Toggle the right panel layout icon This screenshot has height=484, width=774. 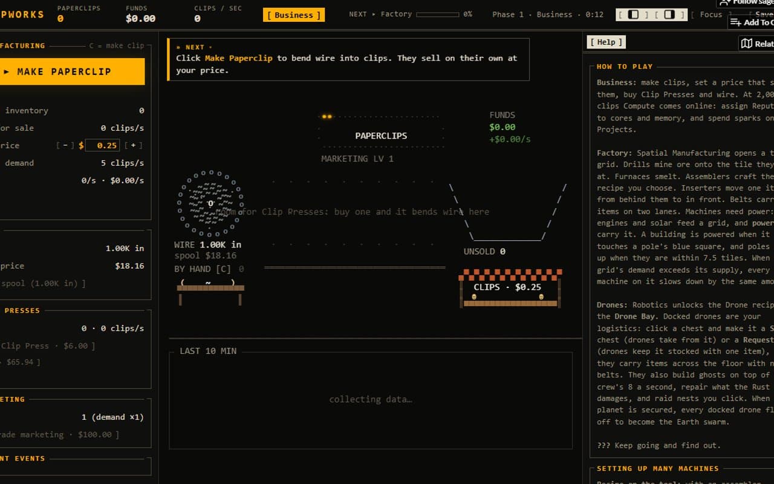(x=669, y=15)
